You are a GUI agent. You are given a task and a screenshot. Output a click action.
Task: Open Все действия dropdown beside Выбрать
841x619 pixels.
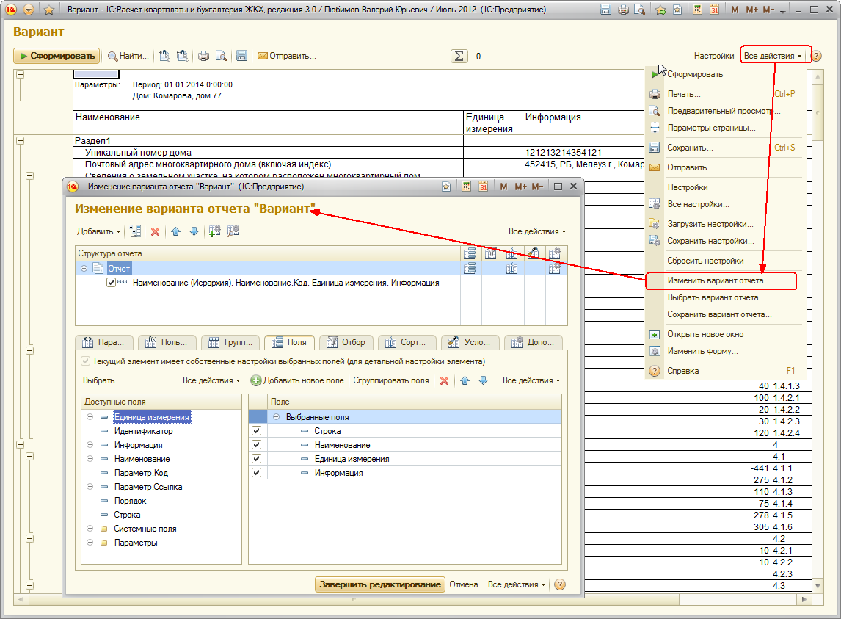(211, 380)
